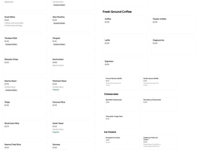Screen dimensions: 200x150
Task: Open the Cadbury's Flake Ice Cream item
Action: point(159,142)
